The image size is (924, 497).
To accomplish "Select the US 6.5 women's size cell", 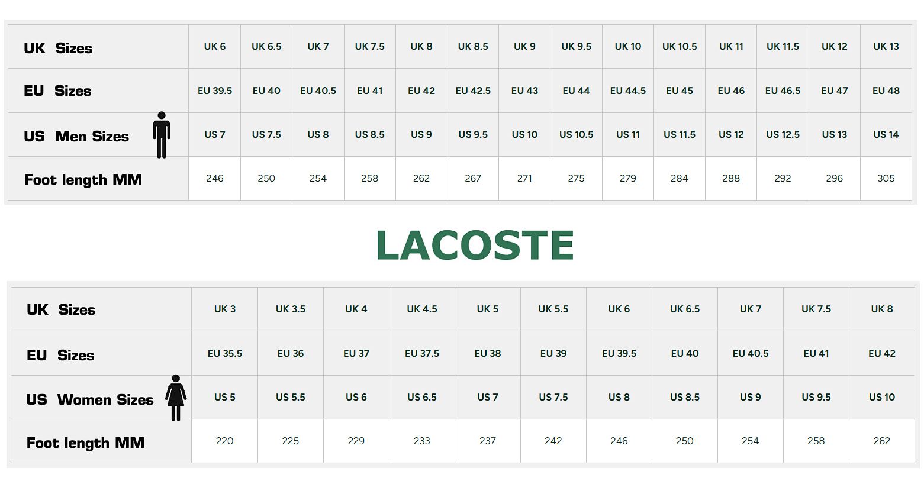I will (x=422, y=397).
